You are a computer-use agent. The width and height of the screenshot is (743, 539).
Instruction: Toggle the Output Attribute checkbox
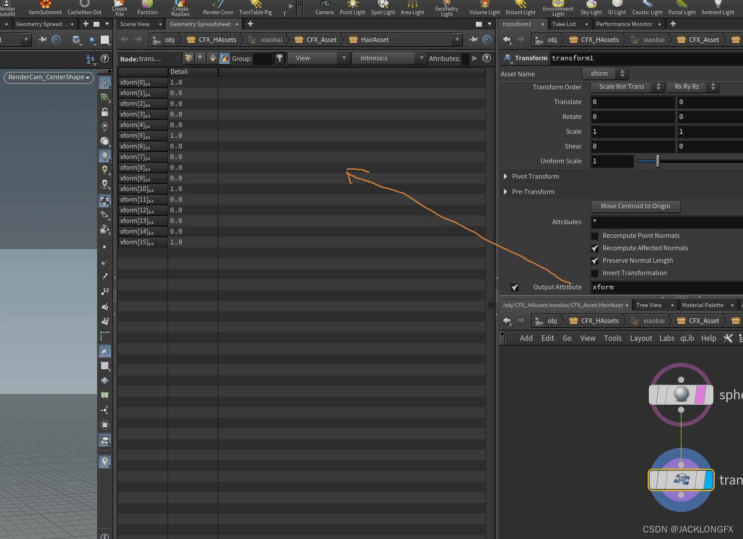click(x=514, y=287)
